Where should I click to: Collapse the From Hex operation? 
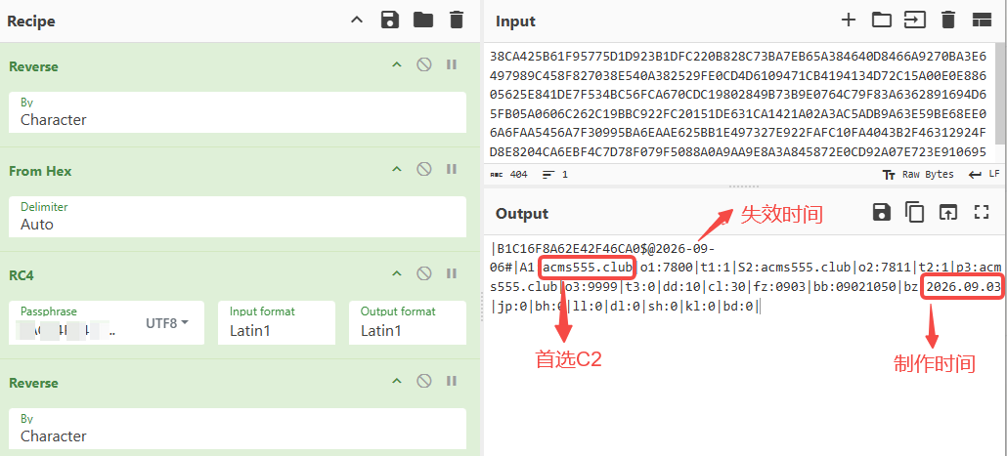(x=397, y=169)
